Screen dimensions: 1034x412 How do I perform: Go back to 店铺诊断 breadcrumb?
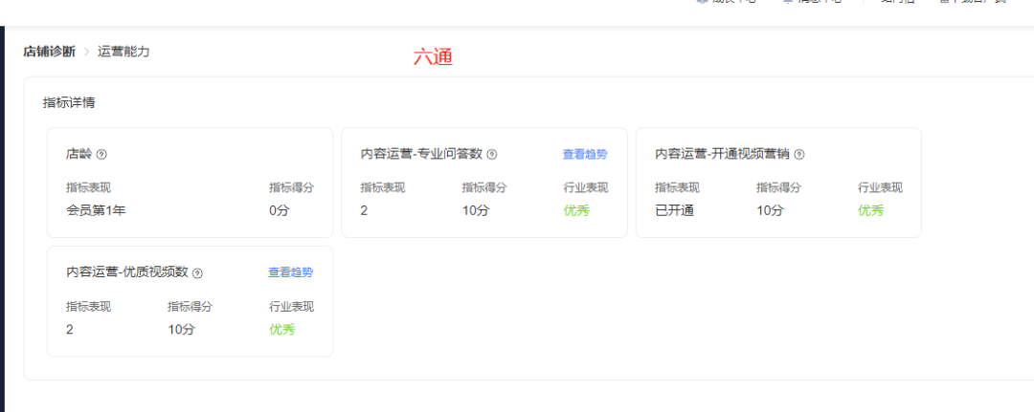click(x=50, y=52)
